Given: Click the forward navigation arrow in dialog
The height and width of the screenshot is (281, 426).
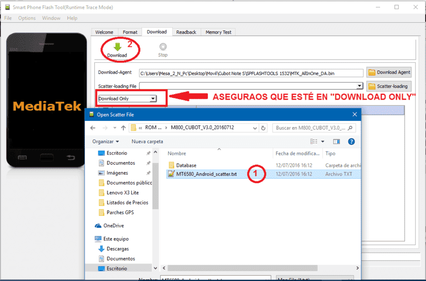Looking at the screenshot, I should [x=105, y=128].
